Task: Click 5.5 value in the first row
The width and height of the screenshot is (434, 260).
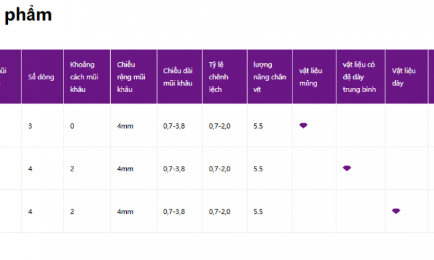Action: pos(258,126)
